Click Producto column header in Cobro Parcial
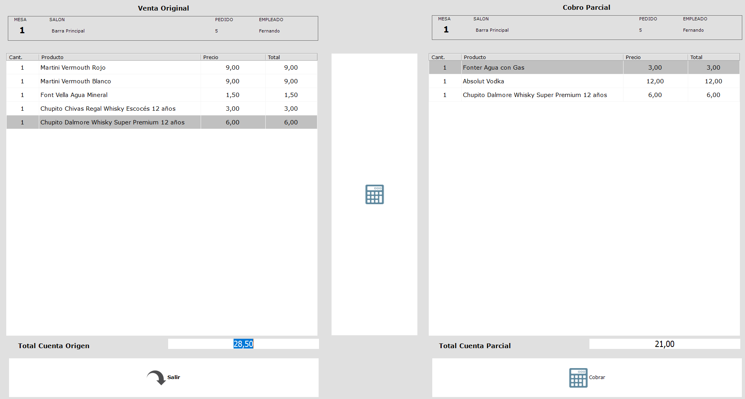This screenshot has width=745, height=399. click(x=542, y=57)
